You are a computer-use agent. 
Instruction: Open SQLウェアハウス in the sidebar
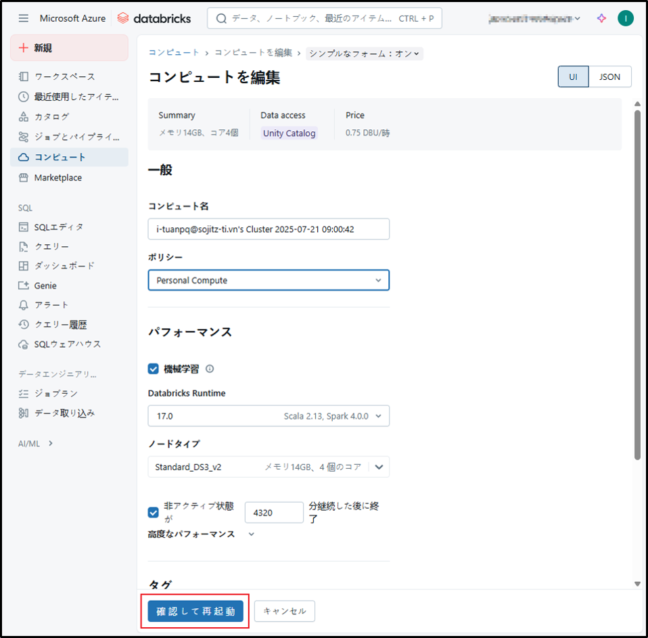tap(69, 344)
